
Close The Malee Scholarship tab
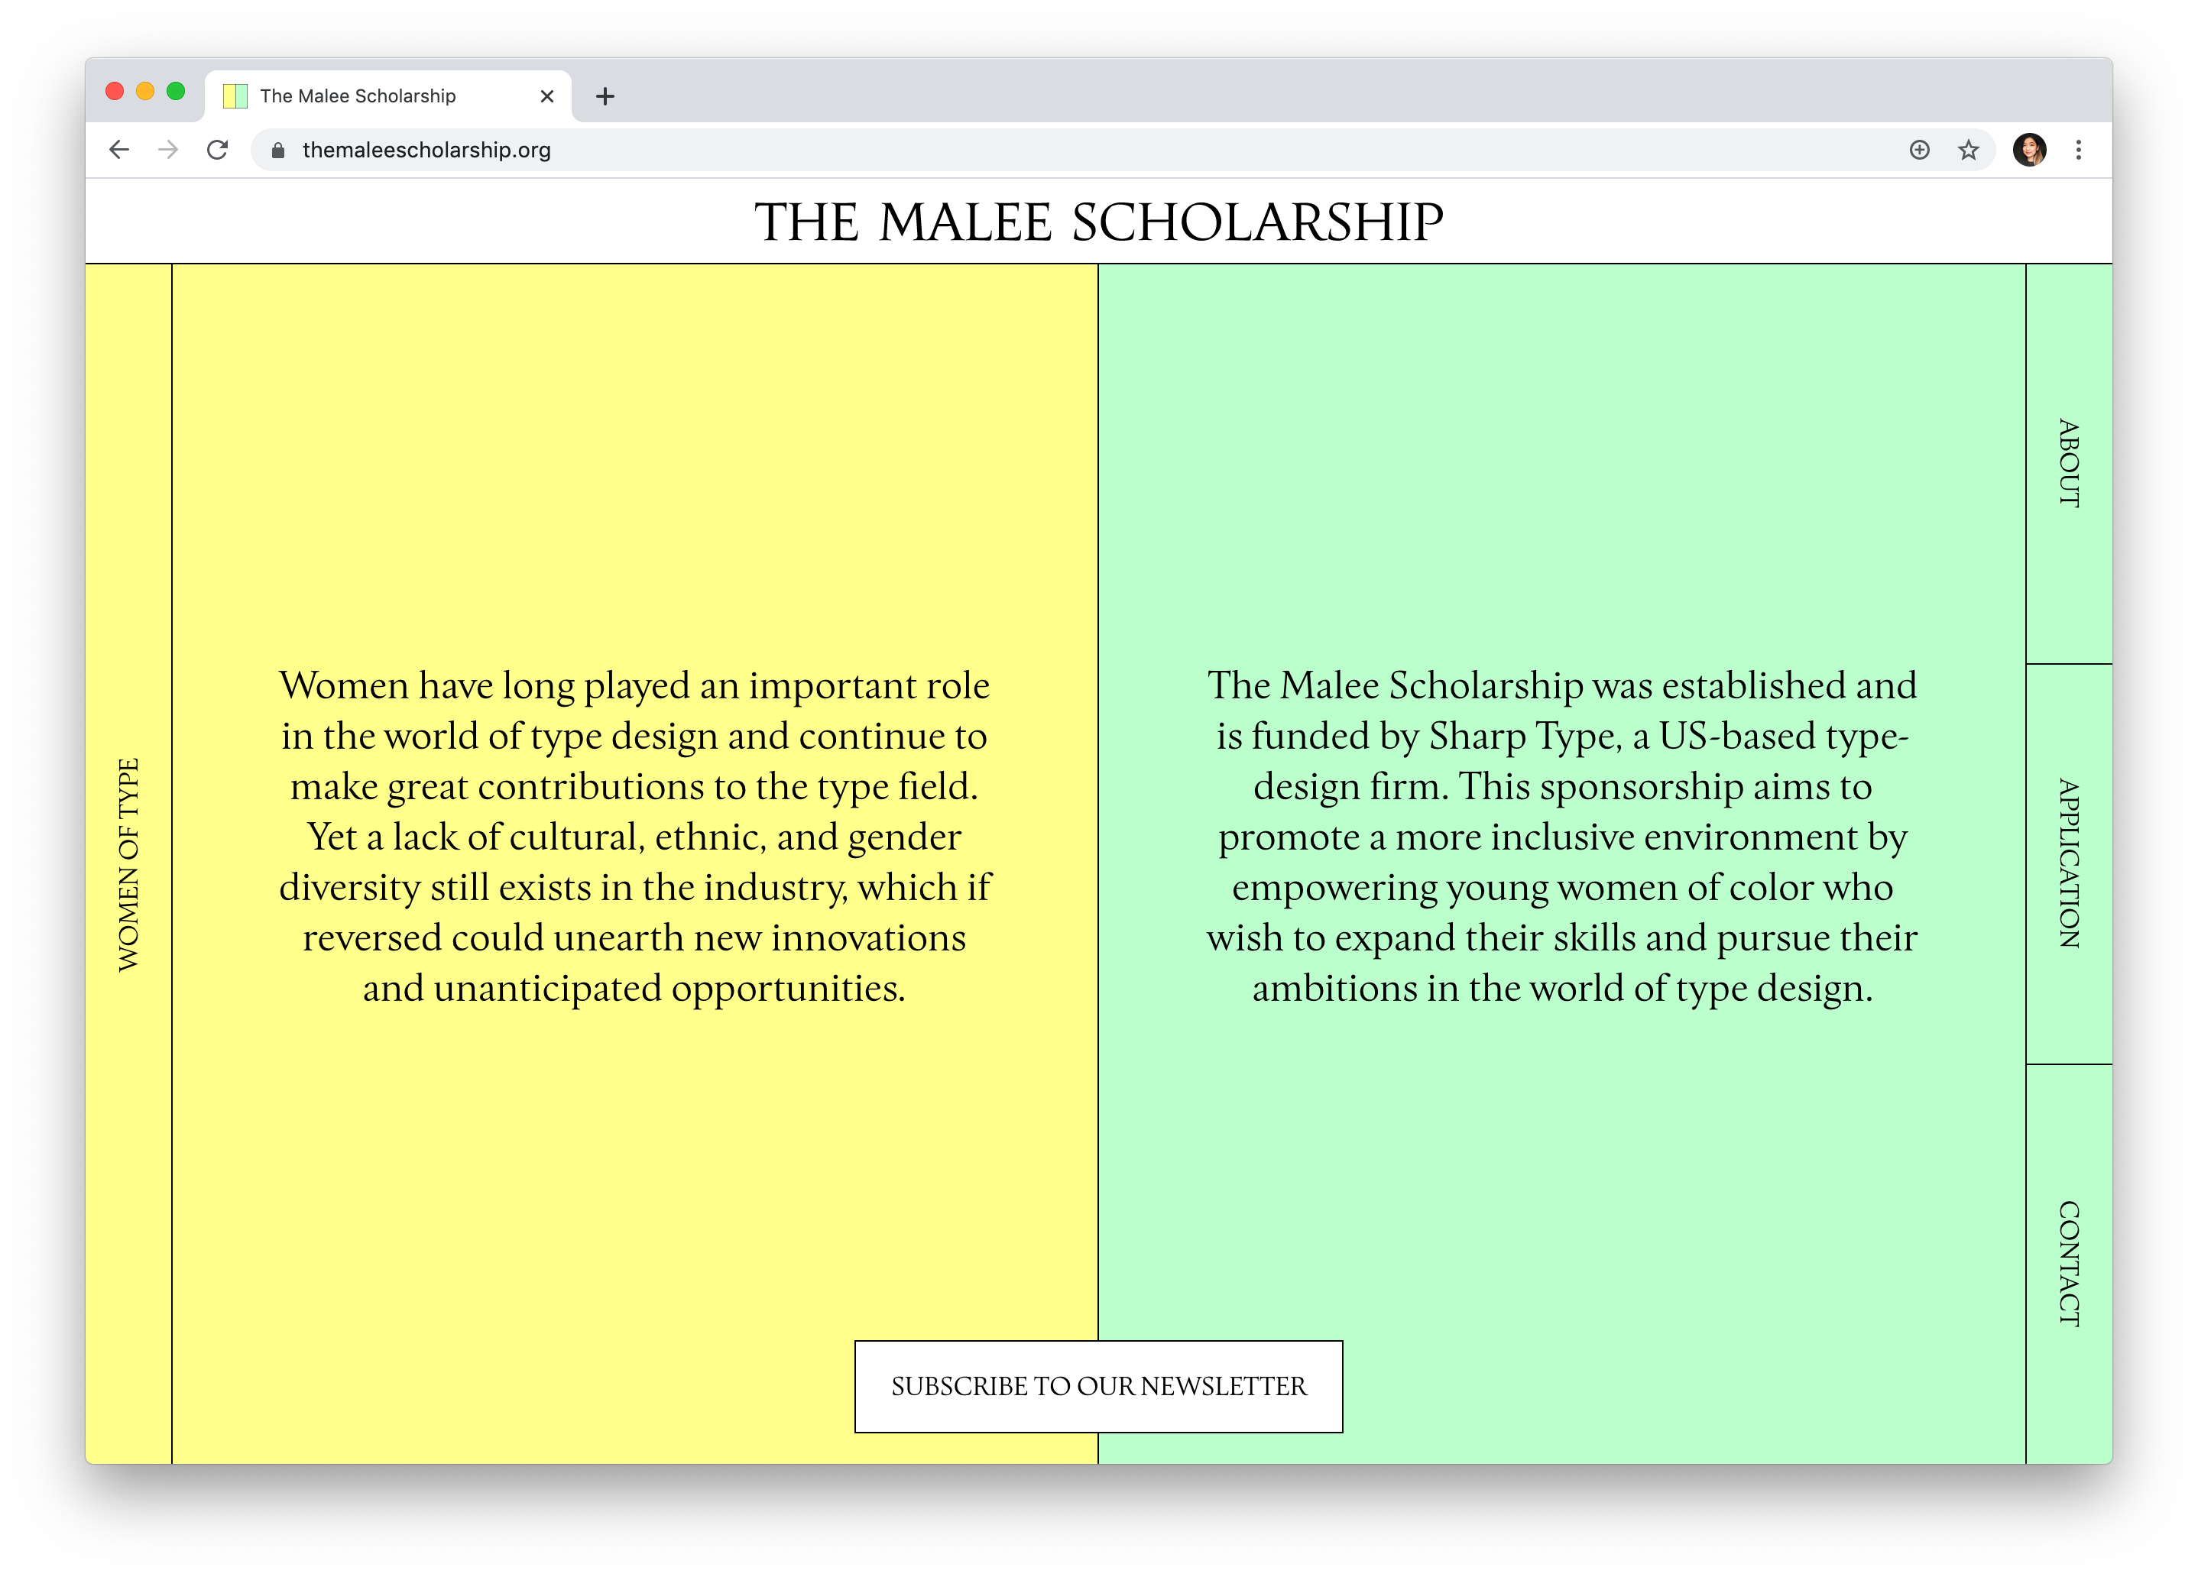click(546, 96)
